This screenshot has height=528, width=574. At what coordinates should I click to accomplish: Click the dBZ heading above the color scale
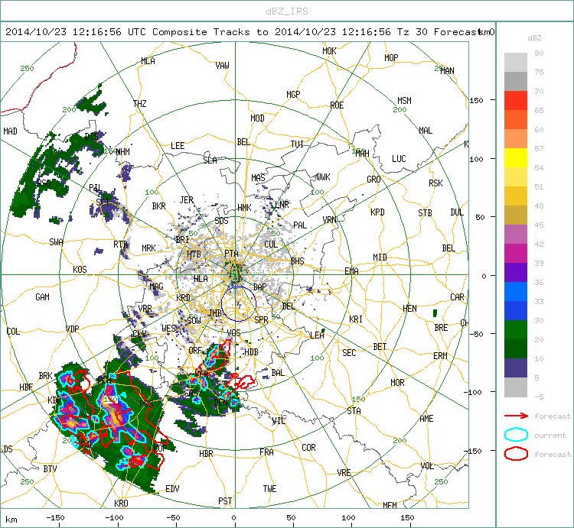[534, 38]
